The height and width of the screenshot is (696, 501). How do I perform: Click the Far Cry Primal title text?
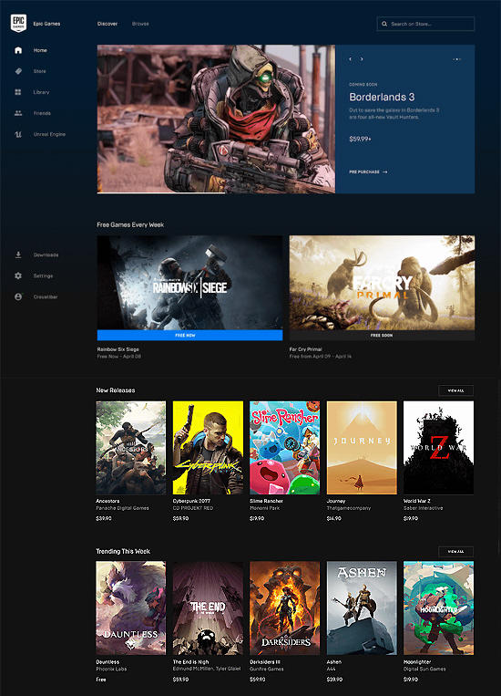[305, 349]
